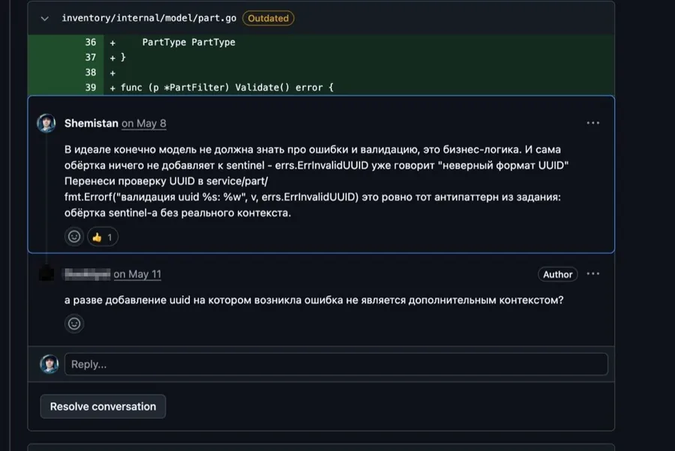Click the file path inventory/internal/model/part.go
The height and width of the screenshot is (451, 675).
pos(149,18)
